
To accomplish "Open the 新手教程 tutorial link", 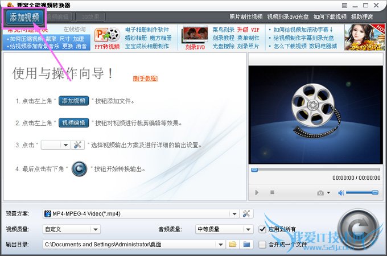I will 145,78.
